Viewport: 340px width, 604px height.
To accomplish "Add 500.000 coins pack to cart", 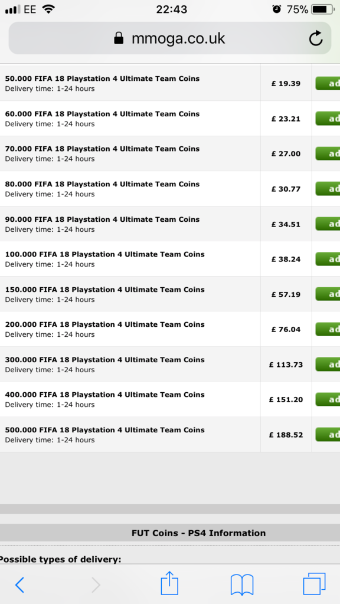I will tap(328, 435).
